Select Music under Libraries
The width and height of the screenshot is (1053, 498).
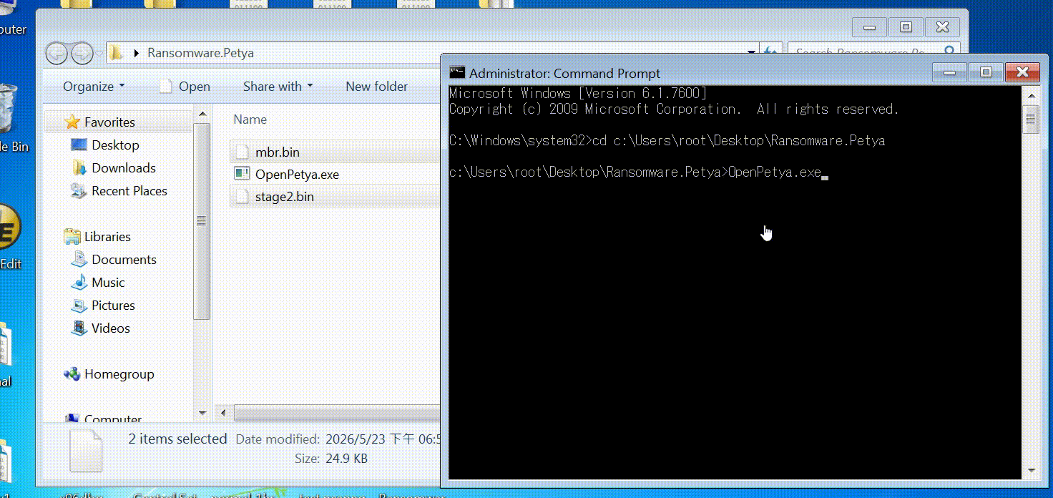point(108,283)
